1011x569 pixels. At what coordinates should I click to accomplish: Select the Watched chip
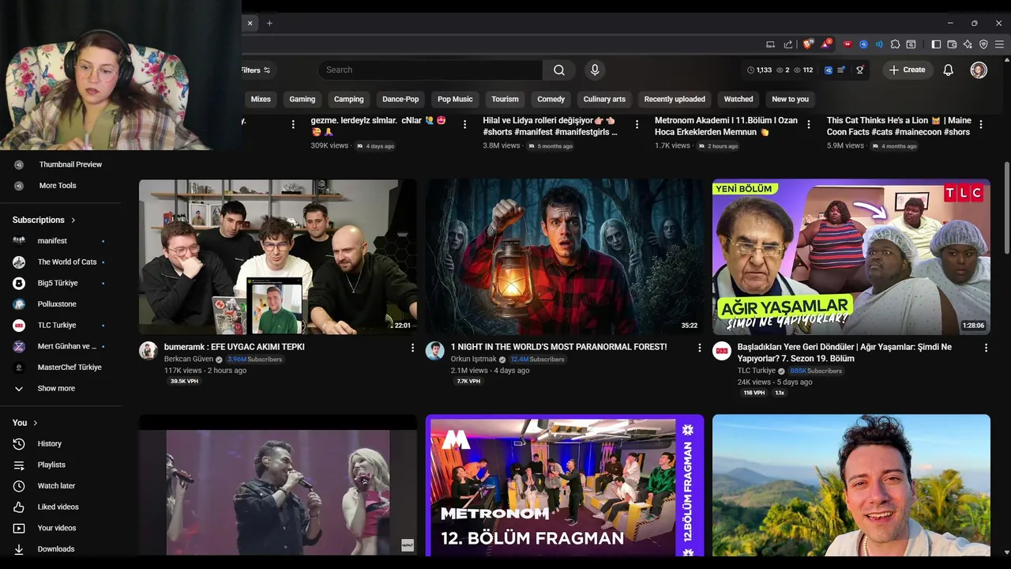click(x=739, y=99)
